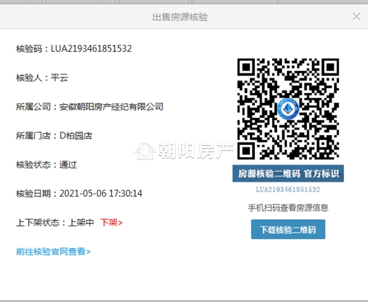Click the 手机扫码查看房源信息 caption
The width and height of the screenshot is (368, 302).
tap(288, 208)
